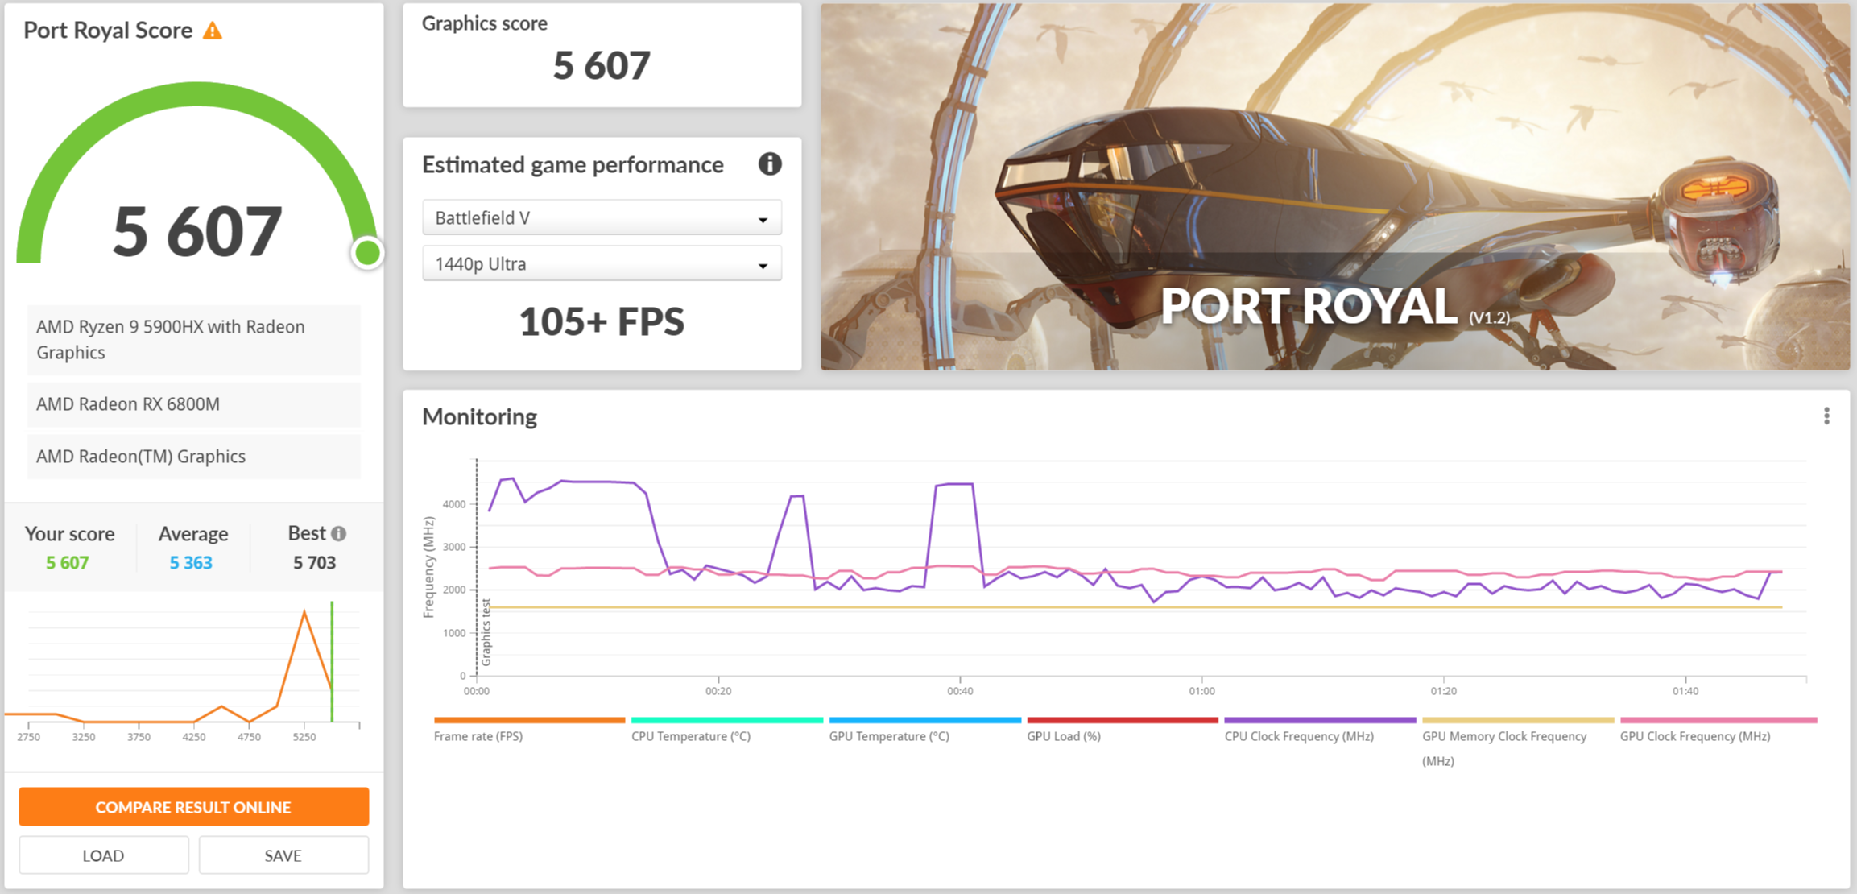Toggle GPU Memory Clock Frequency legend
Screen dimensions: 1857x894
1503,736
